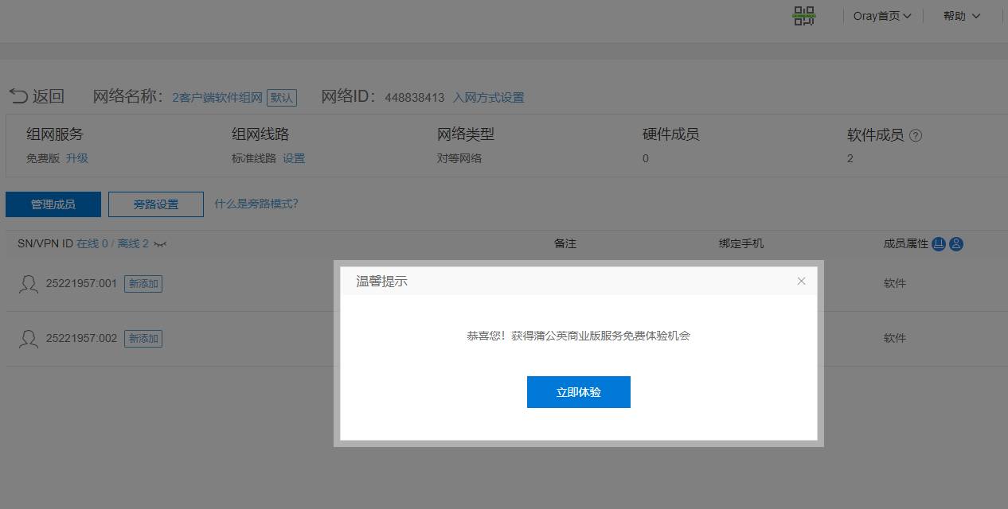This screenshot has height=509, width=1008.
Task: Click the QR code icon in top bar
Action: tap(803, 15)
